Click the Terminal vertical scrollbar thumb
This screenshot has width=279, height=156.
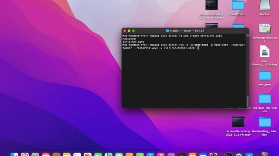click(247, 101)
